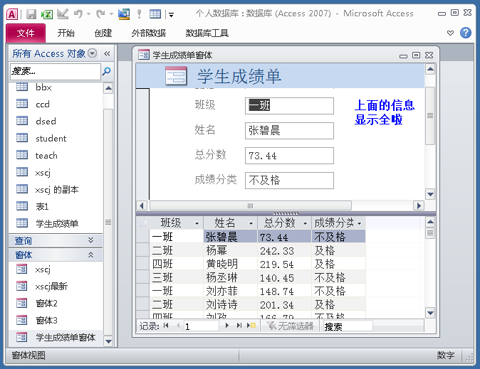Open the 班级 column filter dropdown
The image size is (480, 369).
[197, 223]
